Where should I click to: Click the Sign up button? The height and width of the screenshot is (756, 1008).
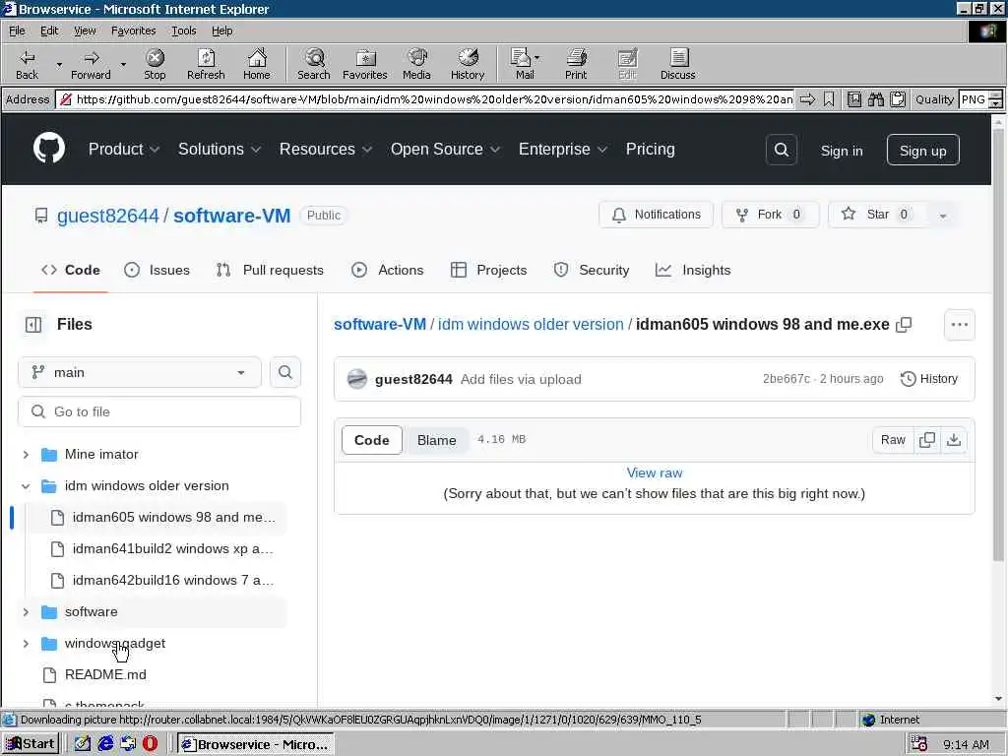922,150
